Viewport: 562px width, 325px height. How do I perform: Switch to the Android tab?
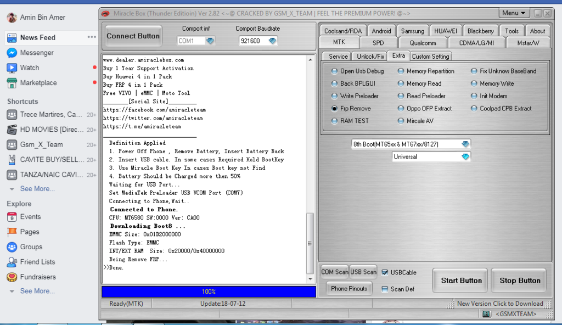(x=381, y=31)
